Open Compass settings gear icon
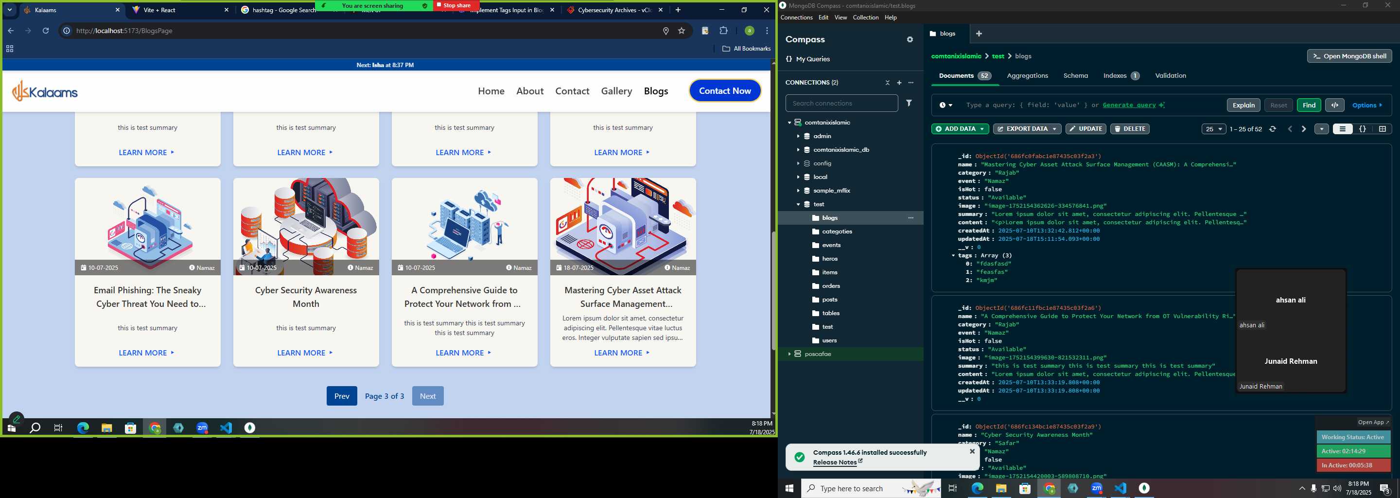The height and width of the screenshot is (498, 1400). tap(910, 39)
